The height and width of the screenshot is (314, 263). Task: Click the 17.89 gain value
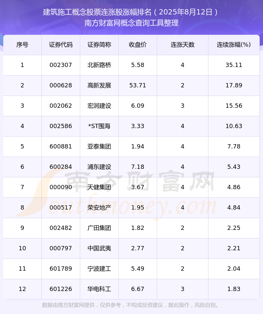click(234, 85)
